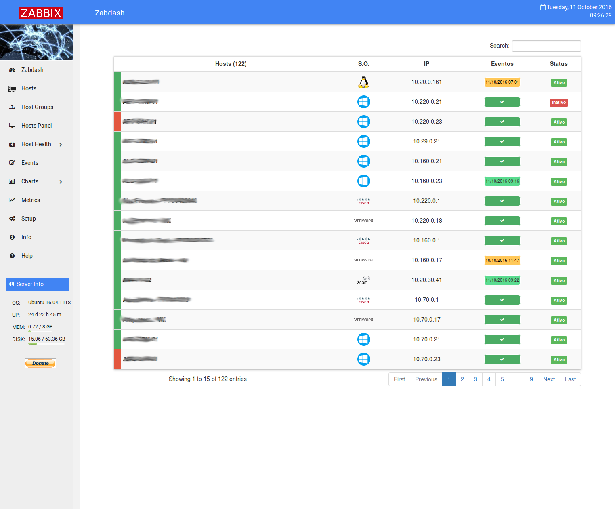Click the Zabdash dashboard icon in sidebar
The image size is (615, 509).
tap(12, 69)
